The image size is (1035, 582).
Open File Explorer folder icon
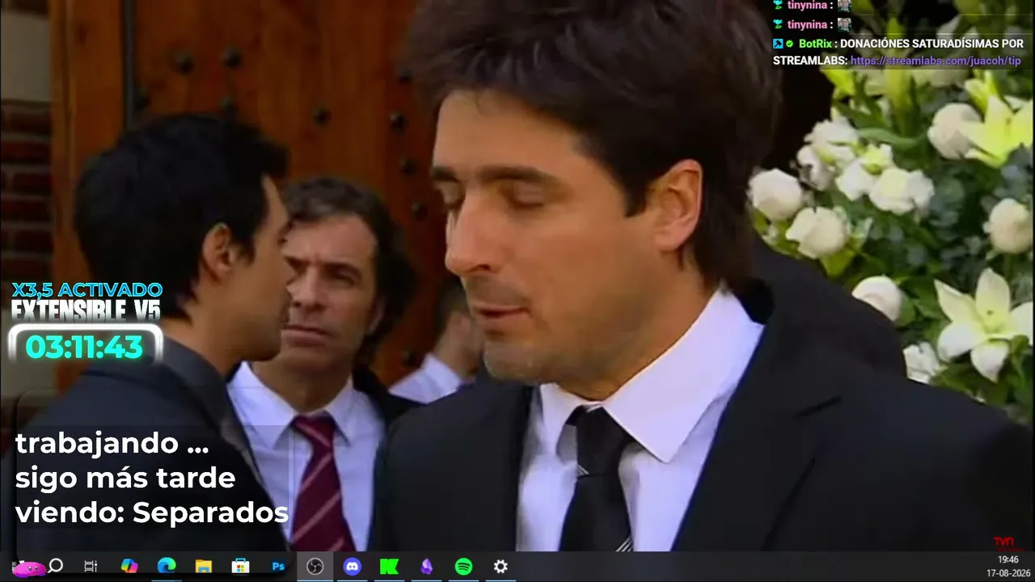[x=203, y=567]
